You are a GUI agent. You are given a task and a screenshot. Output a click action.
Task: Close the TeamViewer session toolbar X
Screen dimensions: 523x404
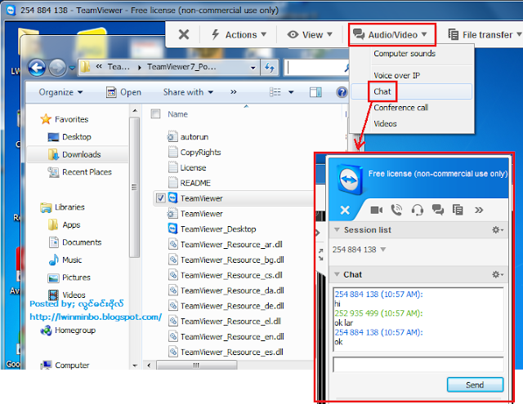(183, 34)
